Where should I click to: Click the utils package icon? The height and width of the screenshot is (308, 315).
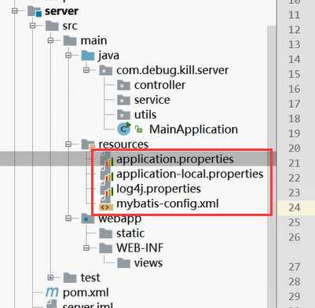click(x=123, y=115)
